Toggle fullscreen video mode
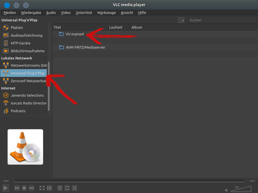 coord(42,188)
